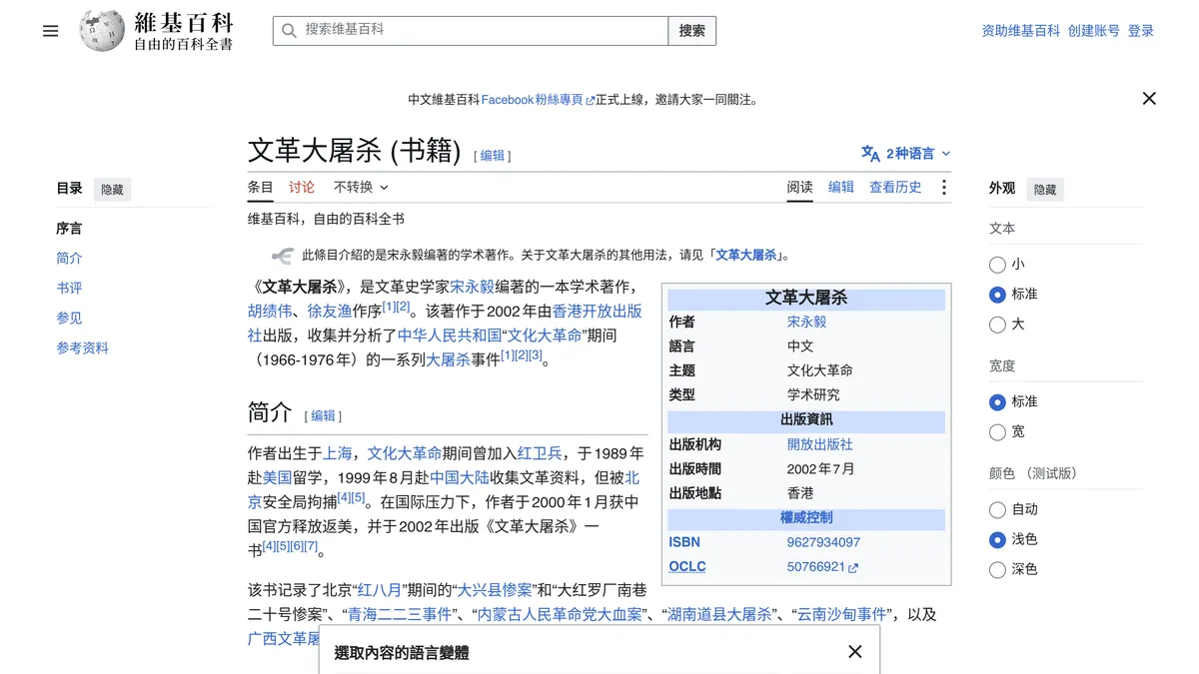Switch to the 条目 tab
1199x674 pixels.
(260, 187)
